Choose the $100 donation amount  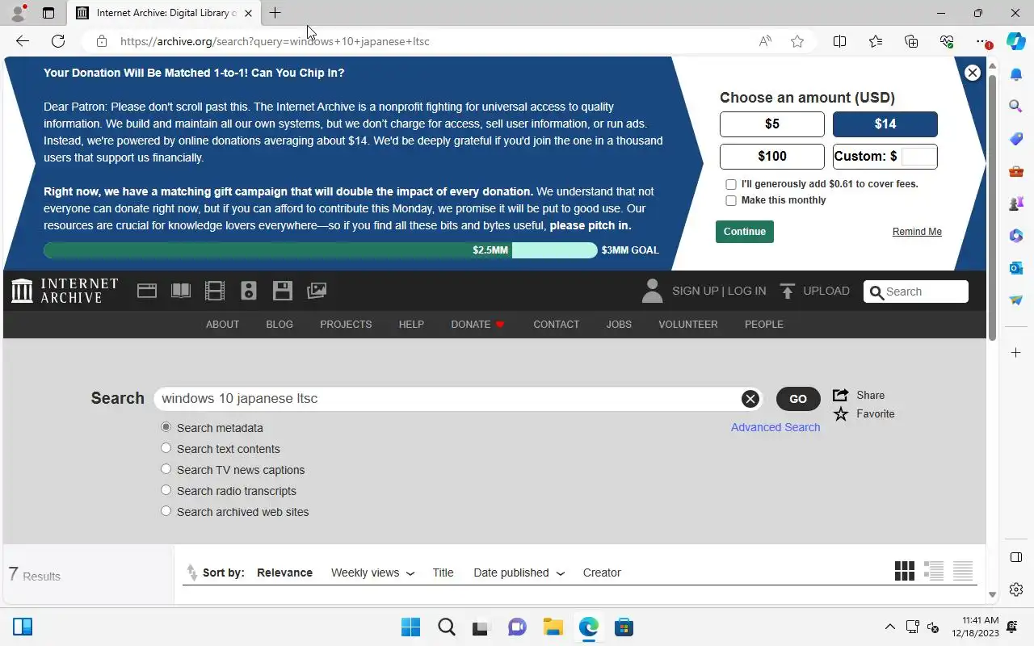772,156
